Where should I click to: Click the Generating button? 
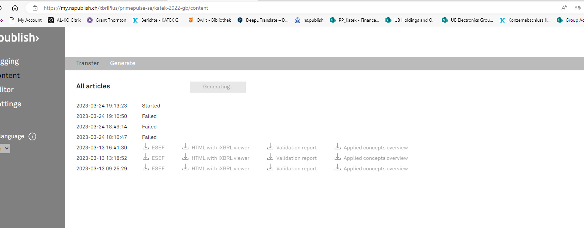[x=218, y=87]
